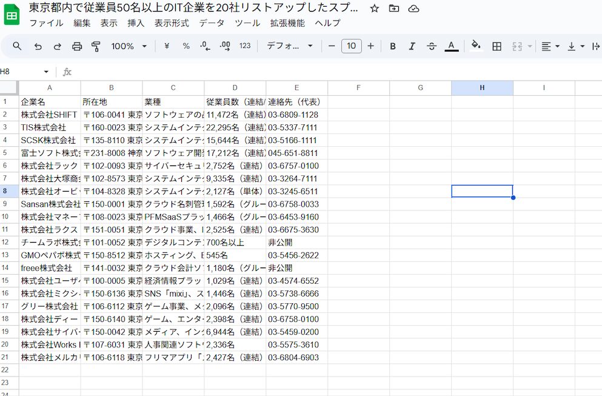This screenshot has width=602, height=396.
Task: Expand the merge cells options arrow
Action: tap(530, 47)
